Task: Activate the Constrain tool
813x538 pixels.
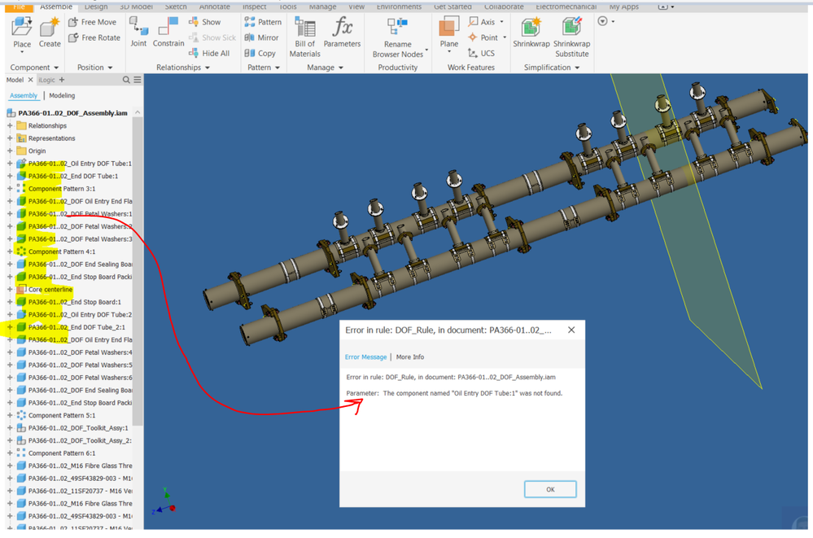Action: [x=168, y=33]
